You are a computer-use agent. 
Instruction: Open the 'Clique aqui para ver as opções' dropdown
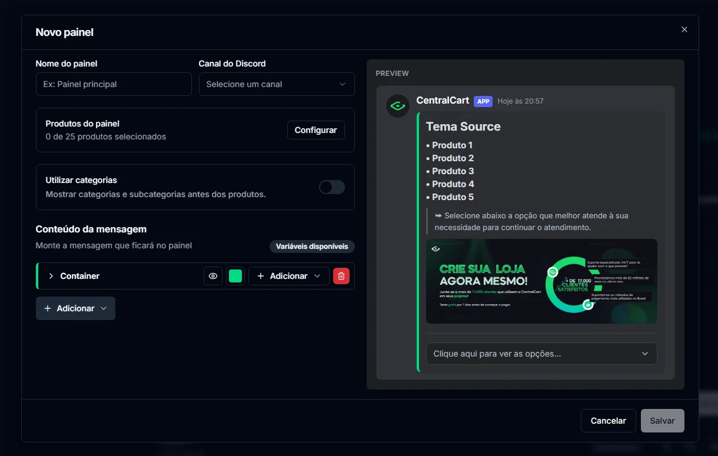[541, 354]
